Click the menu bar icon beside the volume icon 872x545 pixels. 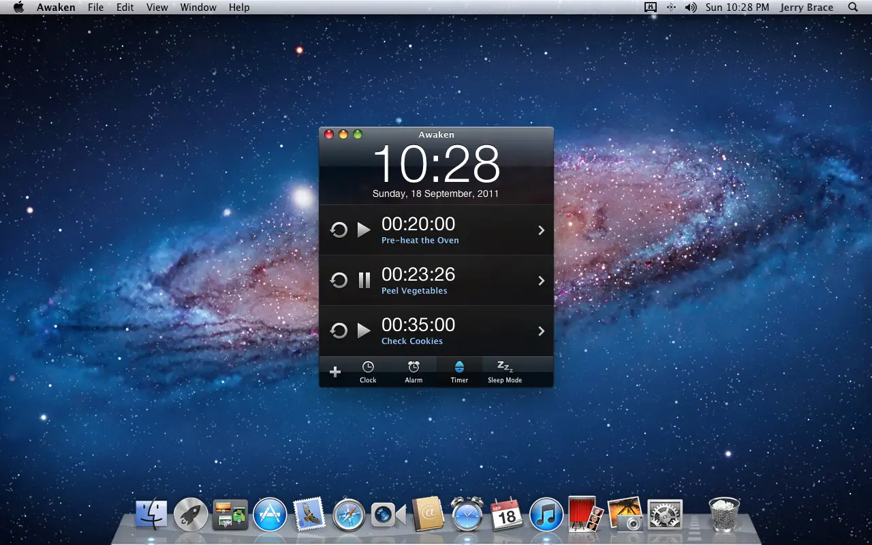pyautogui.click(x=671, y=7)
